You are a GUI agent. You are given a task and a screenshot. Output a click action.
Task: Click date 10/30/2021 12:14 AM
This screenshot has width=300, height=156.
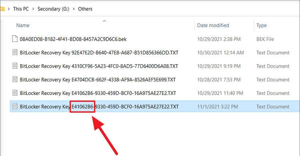(220, 53)
